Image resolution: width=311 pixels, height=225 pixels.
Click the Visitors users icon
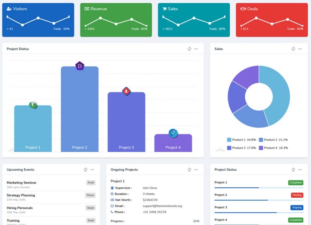coord(9,9)
